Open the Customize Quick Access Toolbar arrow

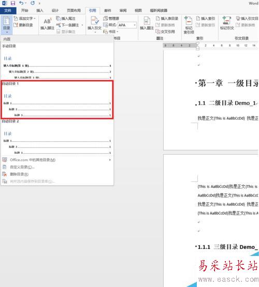[39, 3]
